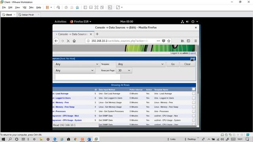
Task: Check the Logged in Users row checkbox
Action: (194, 98)
